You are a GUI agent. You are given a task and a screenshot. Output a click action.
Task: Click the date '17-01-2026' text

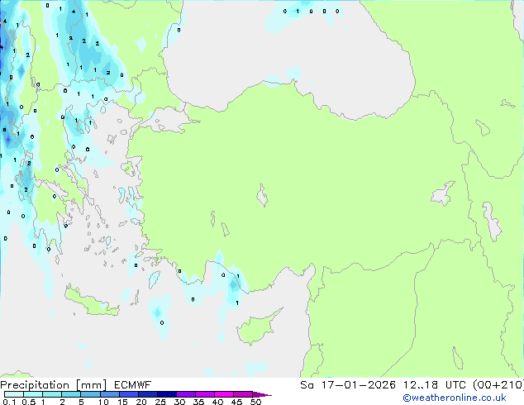click(358, 385)
